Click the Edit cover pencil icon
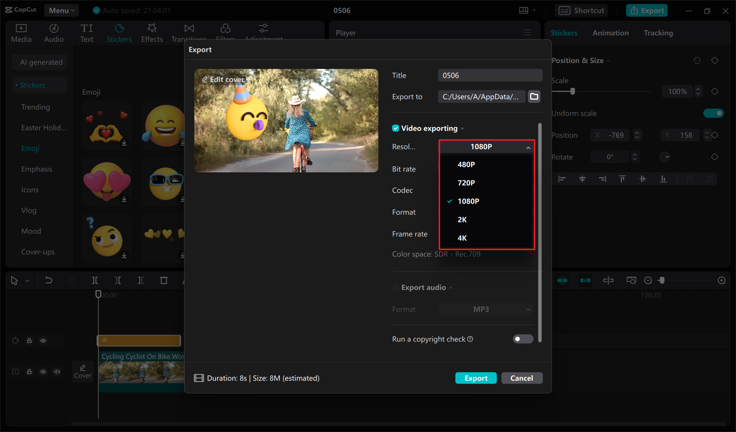The width and height of the screenshot is (736, 432). coord(205,79)
